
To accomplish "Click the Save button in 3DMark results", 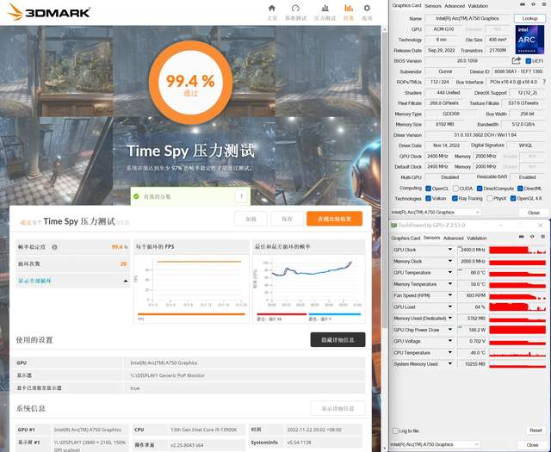I will [287, 219].
